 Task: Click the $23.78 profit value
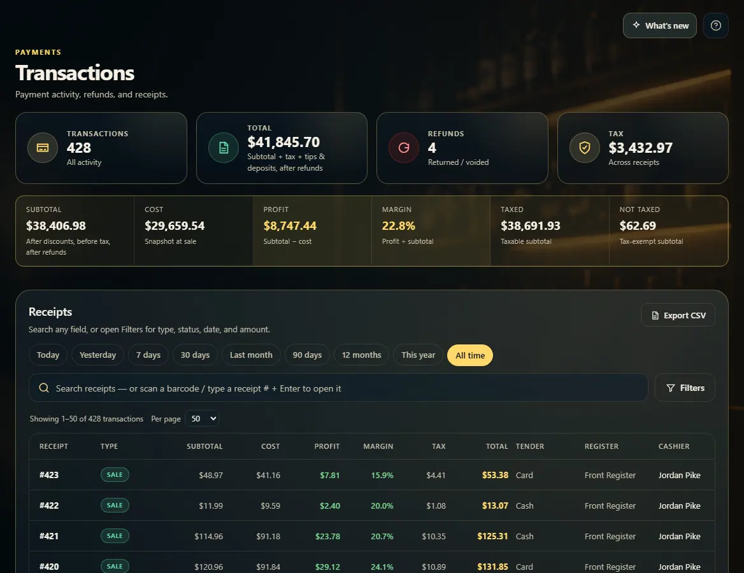(x=327, y=536)
